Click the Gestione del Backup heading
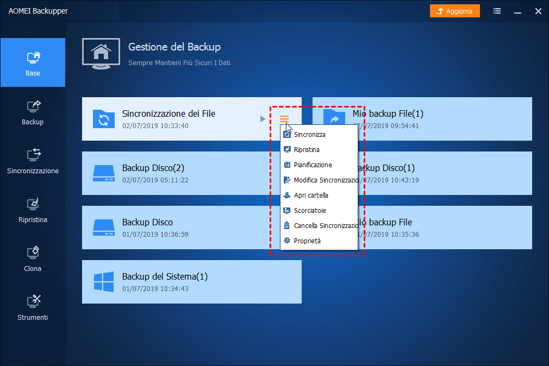The width and height of the screenshot is (549, 366). (x=174, y=47)
